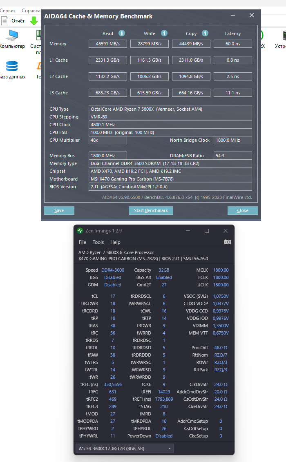The image size is (286, 462).
Task: Click the tPHYRDL value 26
Action: [x=164, y=429]
